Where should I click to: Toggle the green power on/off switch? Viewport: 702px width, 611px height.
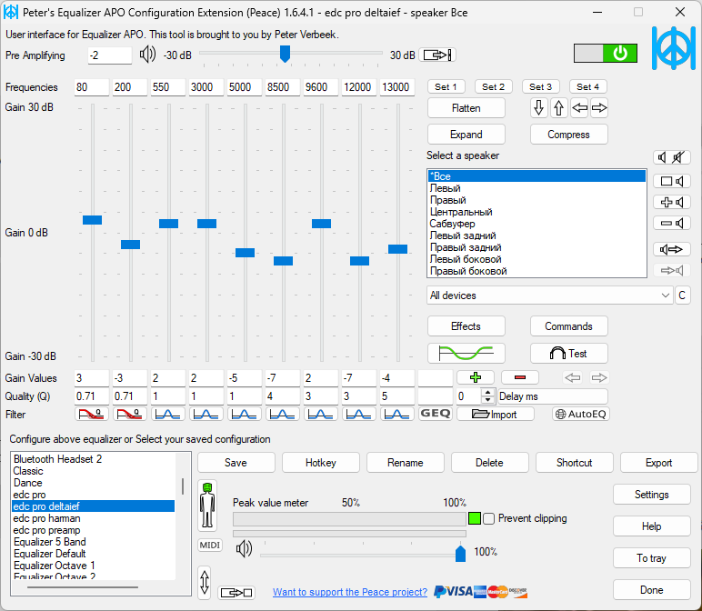pyautogui.click(x=606, y=54)
